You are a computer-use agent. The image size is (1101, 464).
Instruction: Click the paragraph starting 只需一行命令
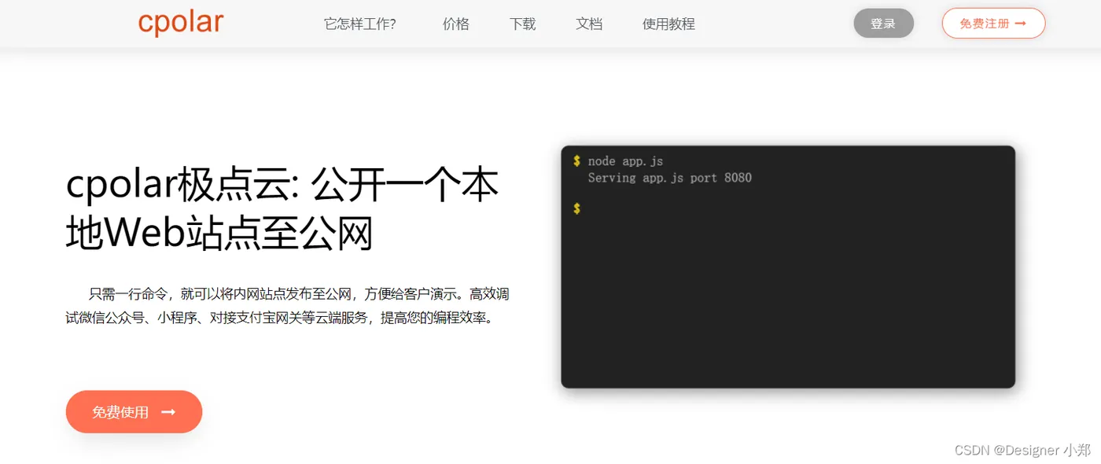(288, 306)
